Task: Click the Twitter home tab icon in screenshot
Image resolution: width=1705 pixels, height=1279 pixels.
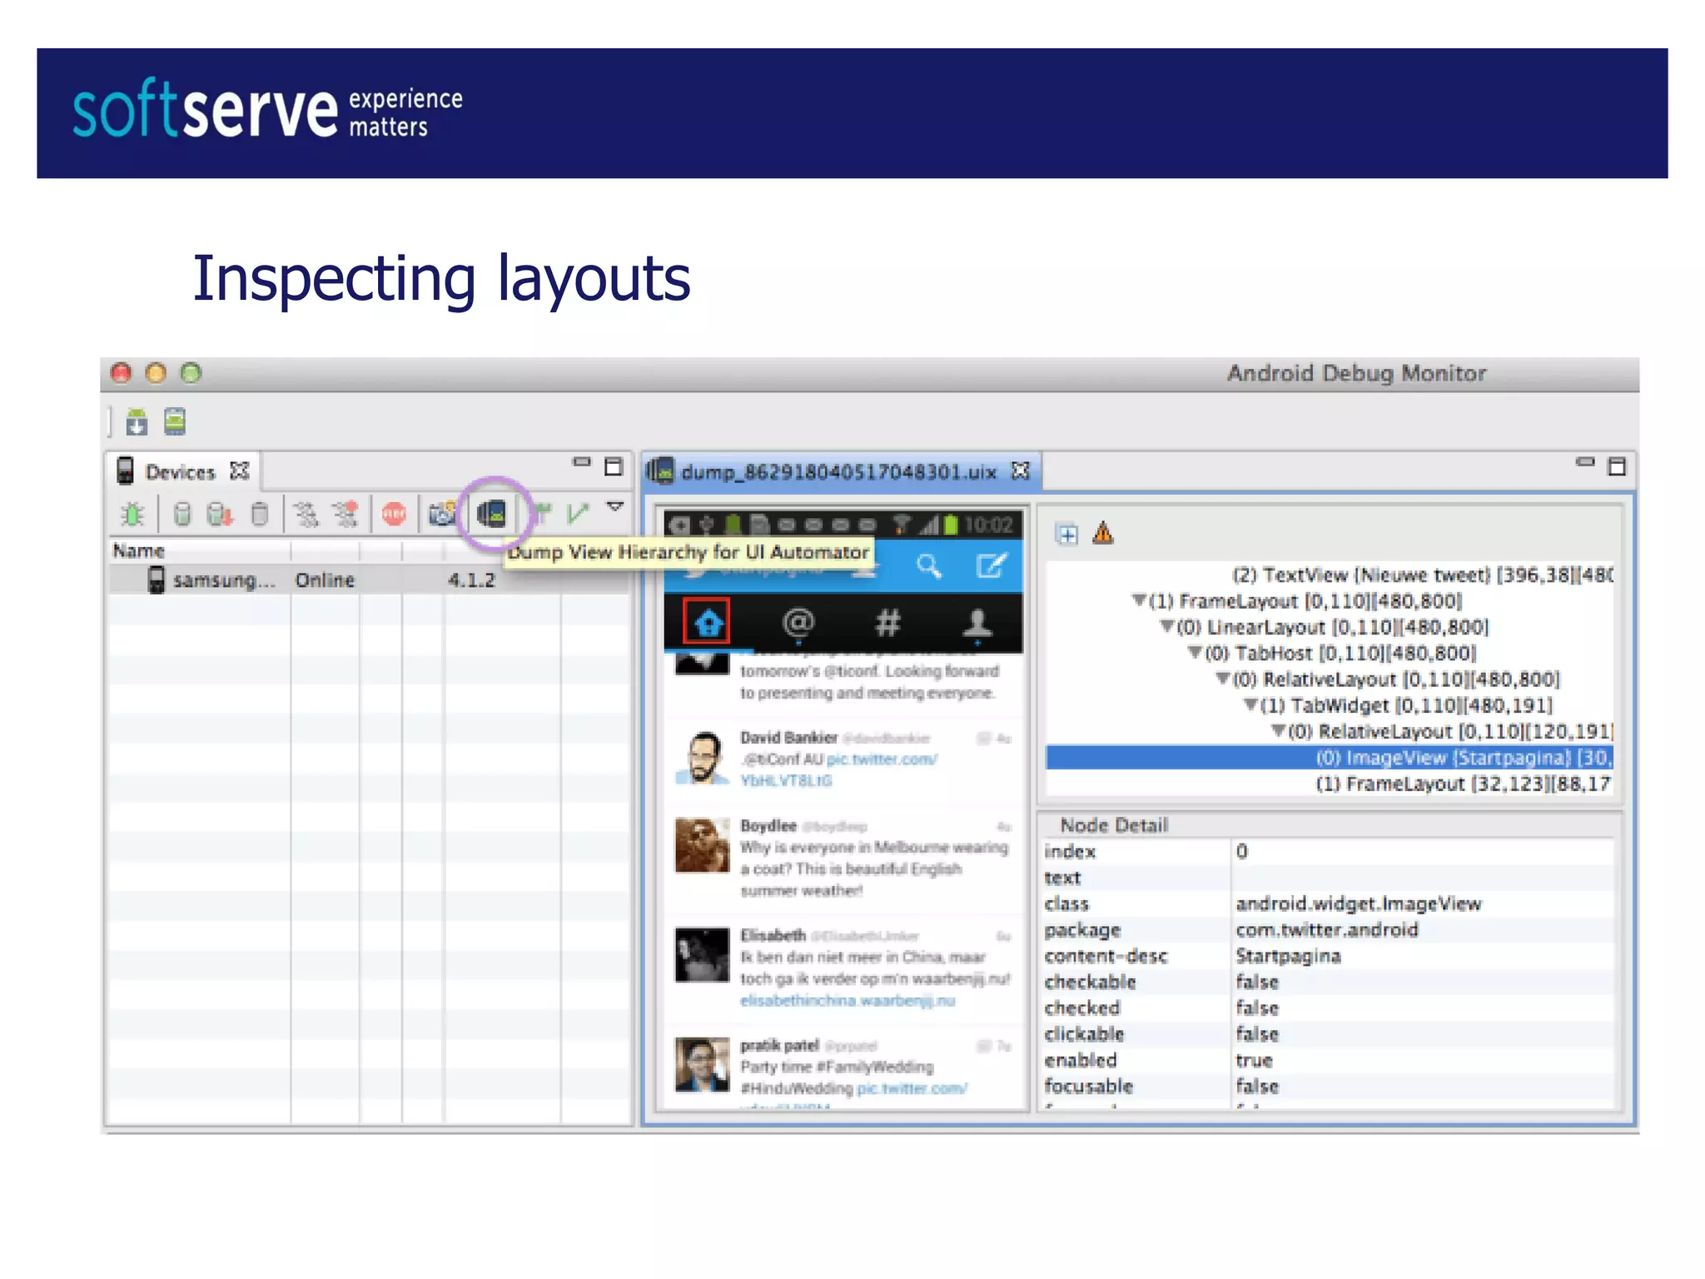Action: point(707,621)
